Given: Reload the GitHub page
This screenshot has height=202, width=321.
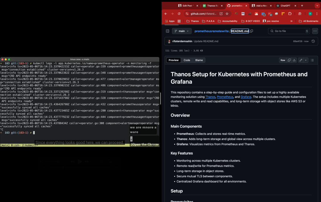Looking at the screenshot, I should point(179,14).
